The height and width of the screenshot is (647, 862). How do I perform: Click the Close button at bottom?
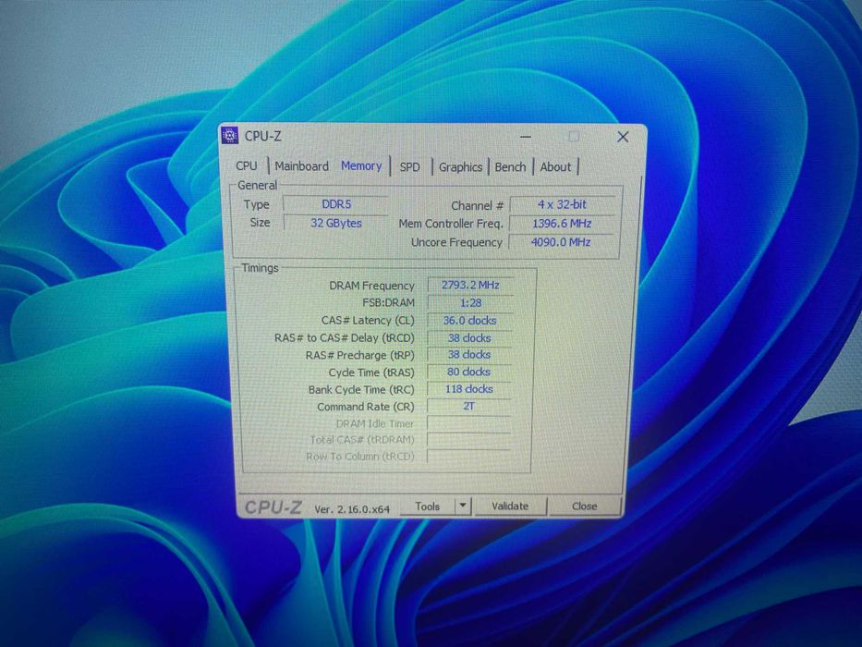pos(584,507)
